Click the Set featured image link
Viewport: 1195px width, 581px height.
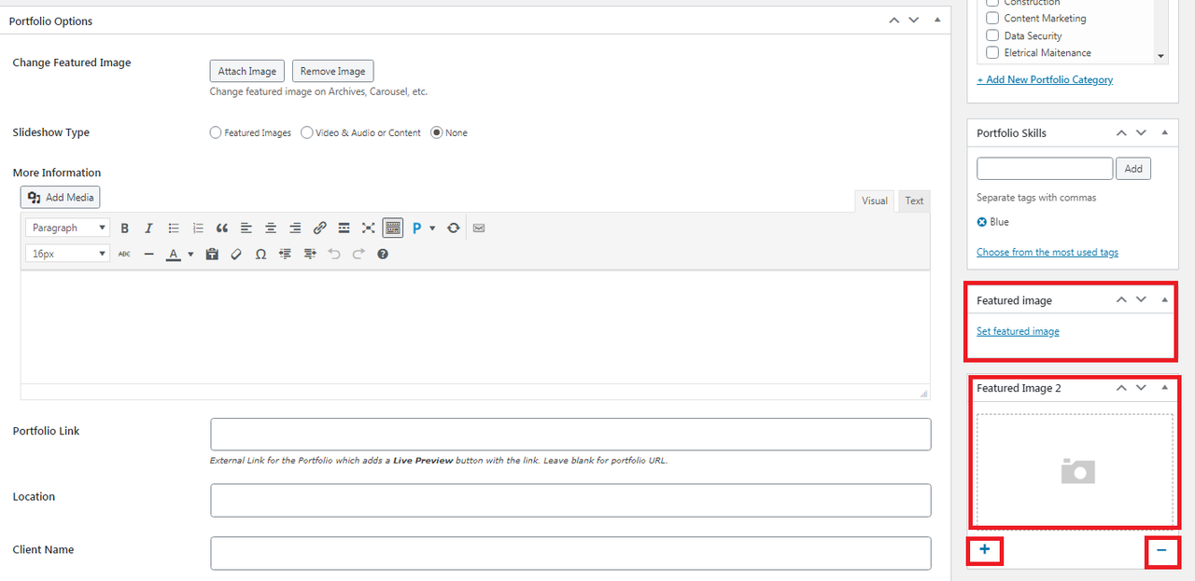pyautogui.click(x=1018, y=331)
